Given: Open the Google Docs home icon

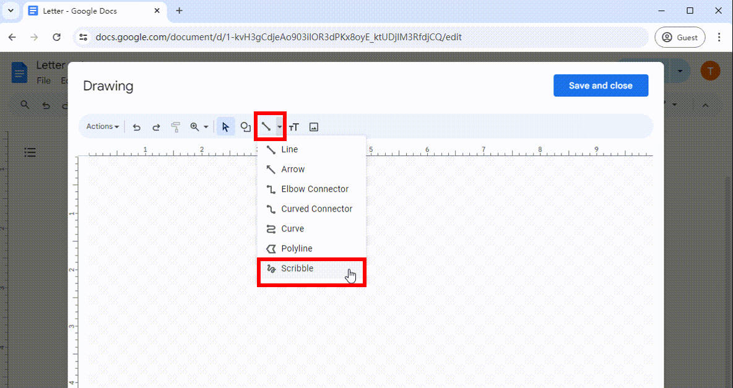Looking at the screenshot, I should click(x=20, y=73).
